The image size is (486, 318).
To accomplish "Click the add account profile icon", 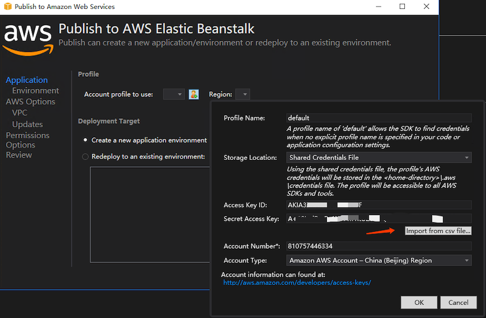I will click(194, 95).
